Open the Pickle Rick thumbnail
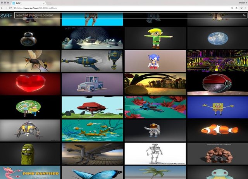The width and height of the screenshot is (248, 179). 30,153
